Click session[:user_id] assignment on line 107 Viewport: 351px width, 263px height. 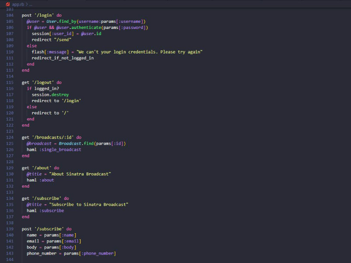coord(53,34)
